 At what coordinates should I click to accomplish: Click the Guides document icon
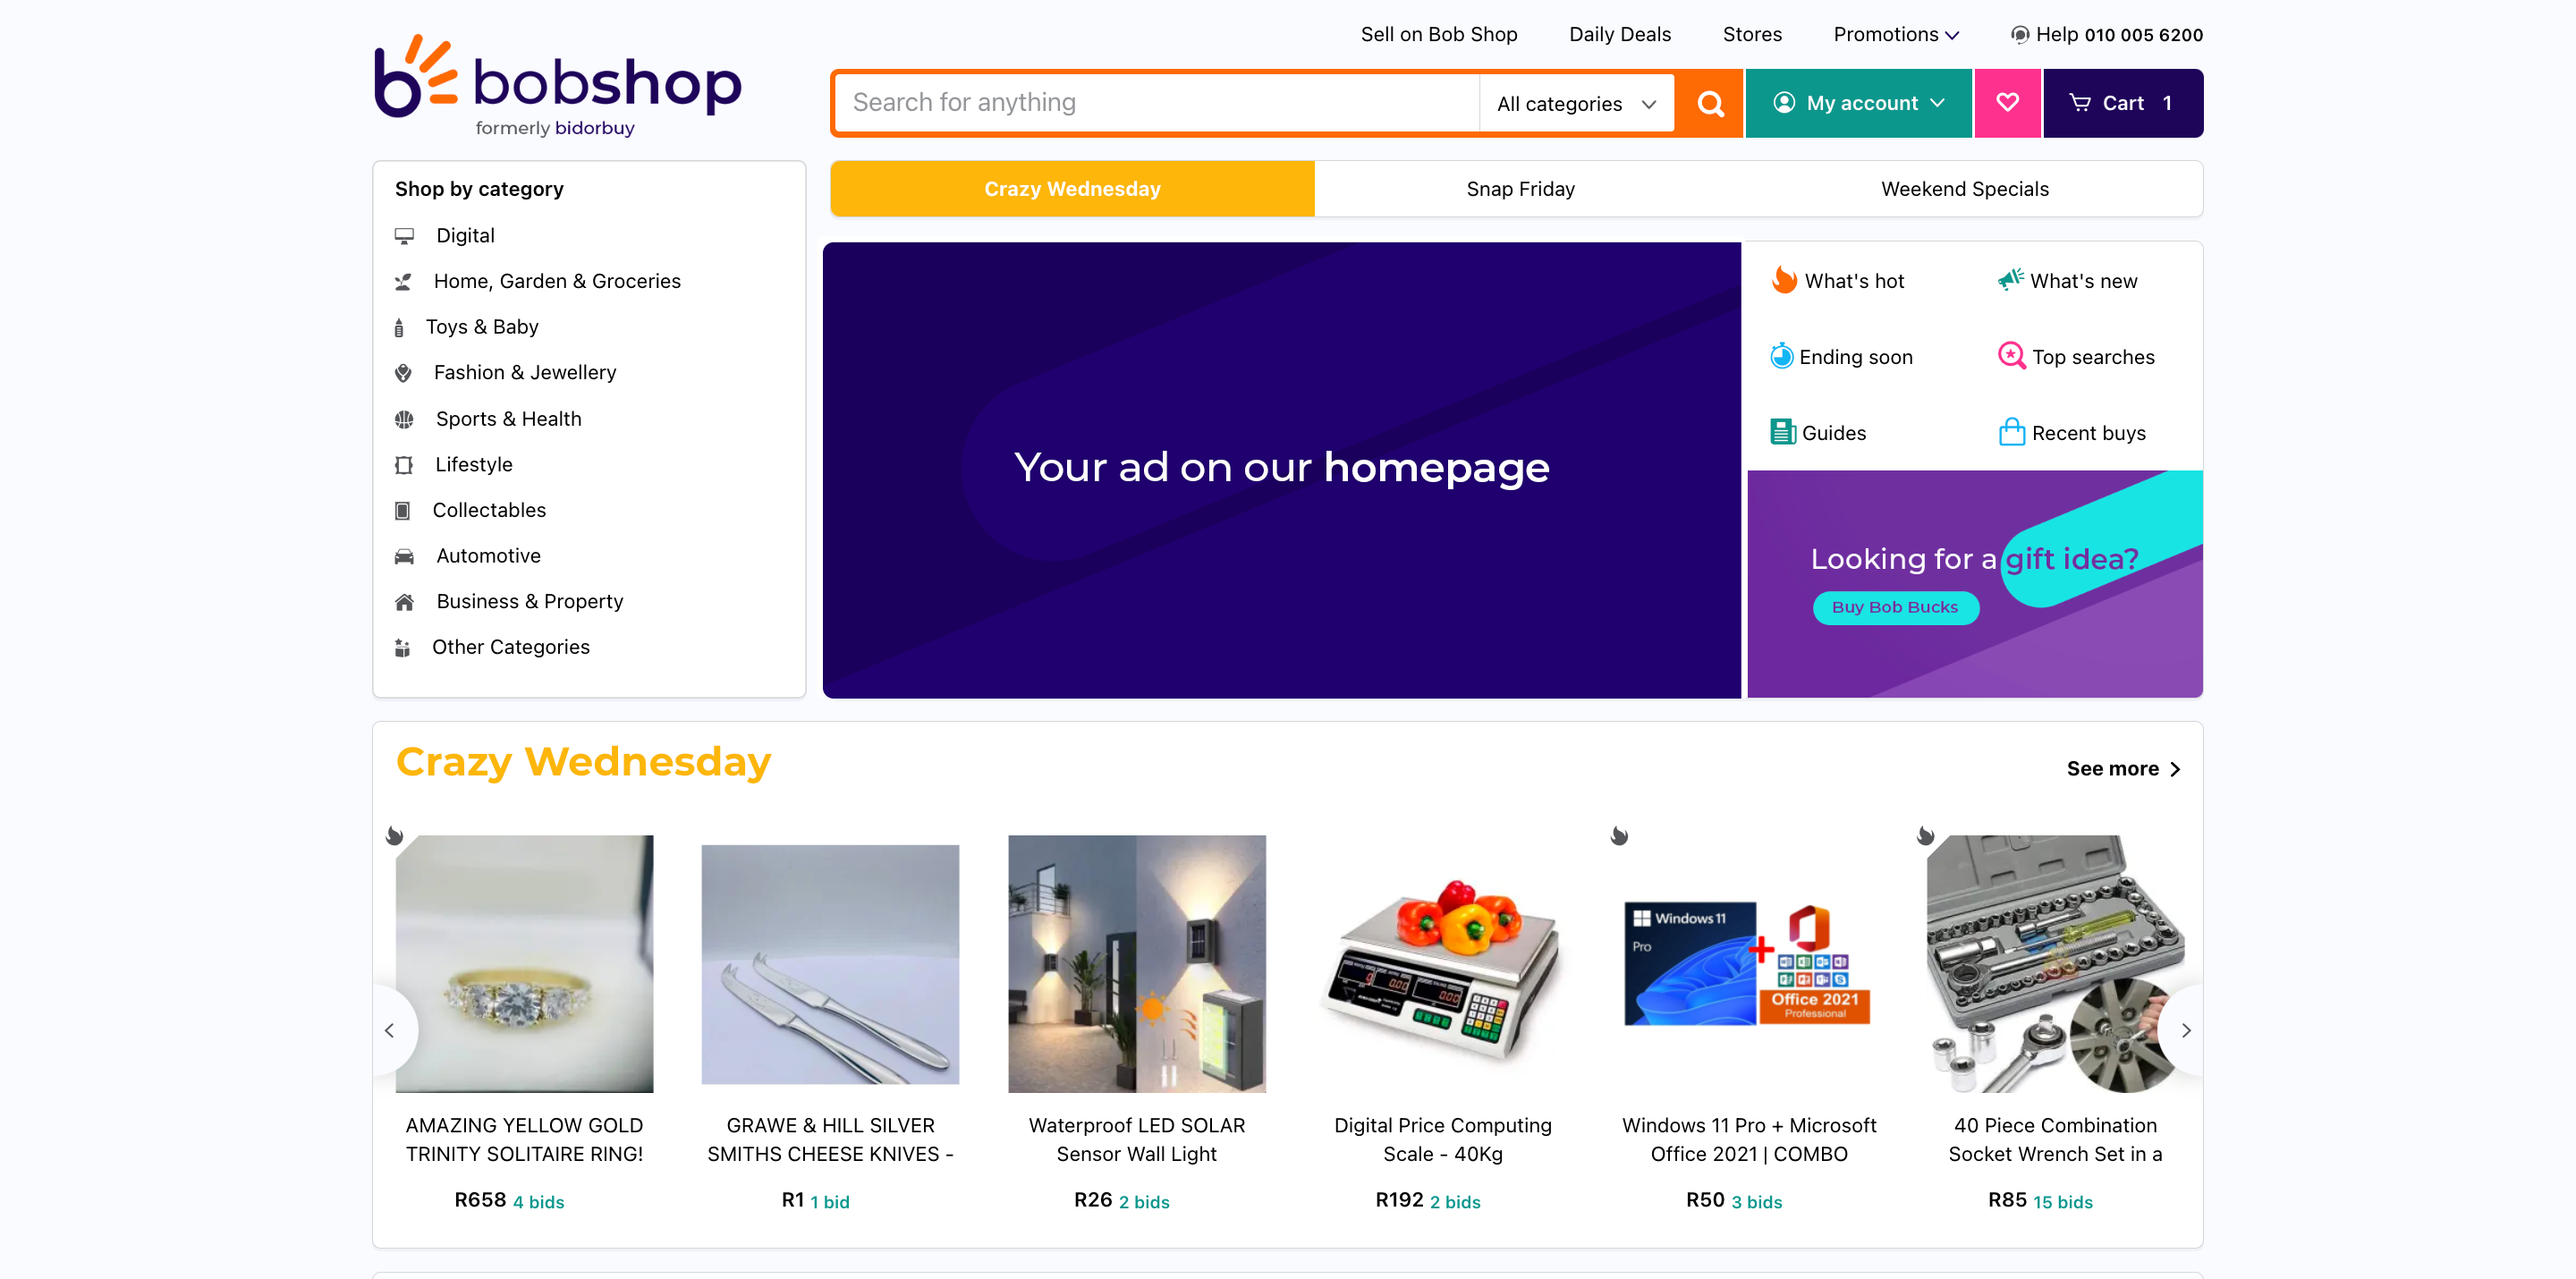click(1782, 432)
